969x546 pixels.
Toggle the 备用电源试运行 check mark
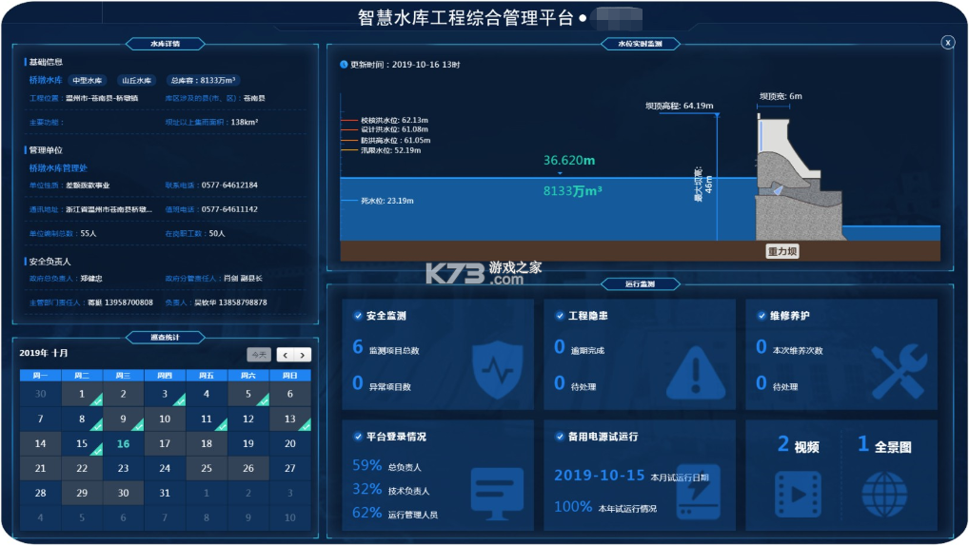pyautogui.click(x=560, y=437)
